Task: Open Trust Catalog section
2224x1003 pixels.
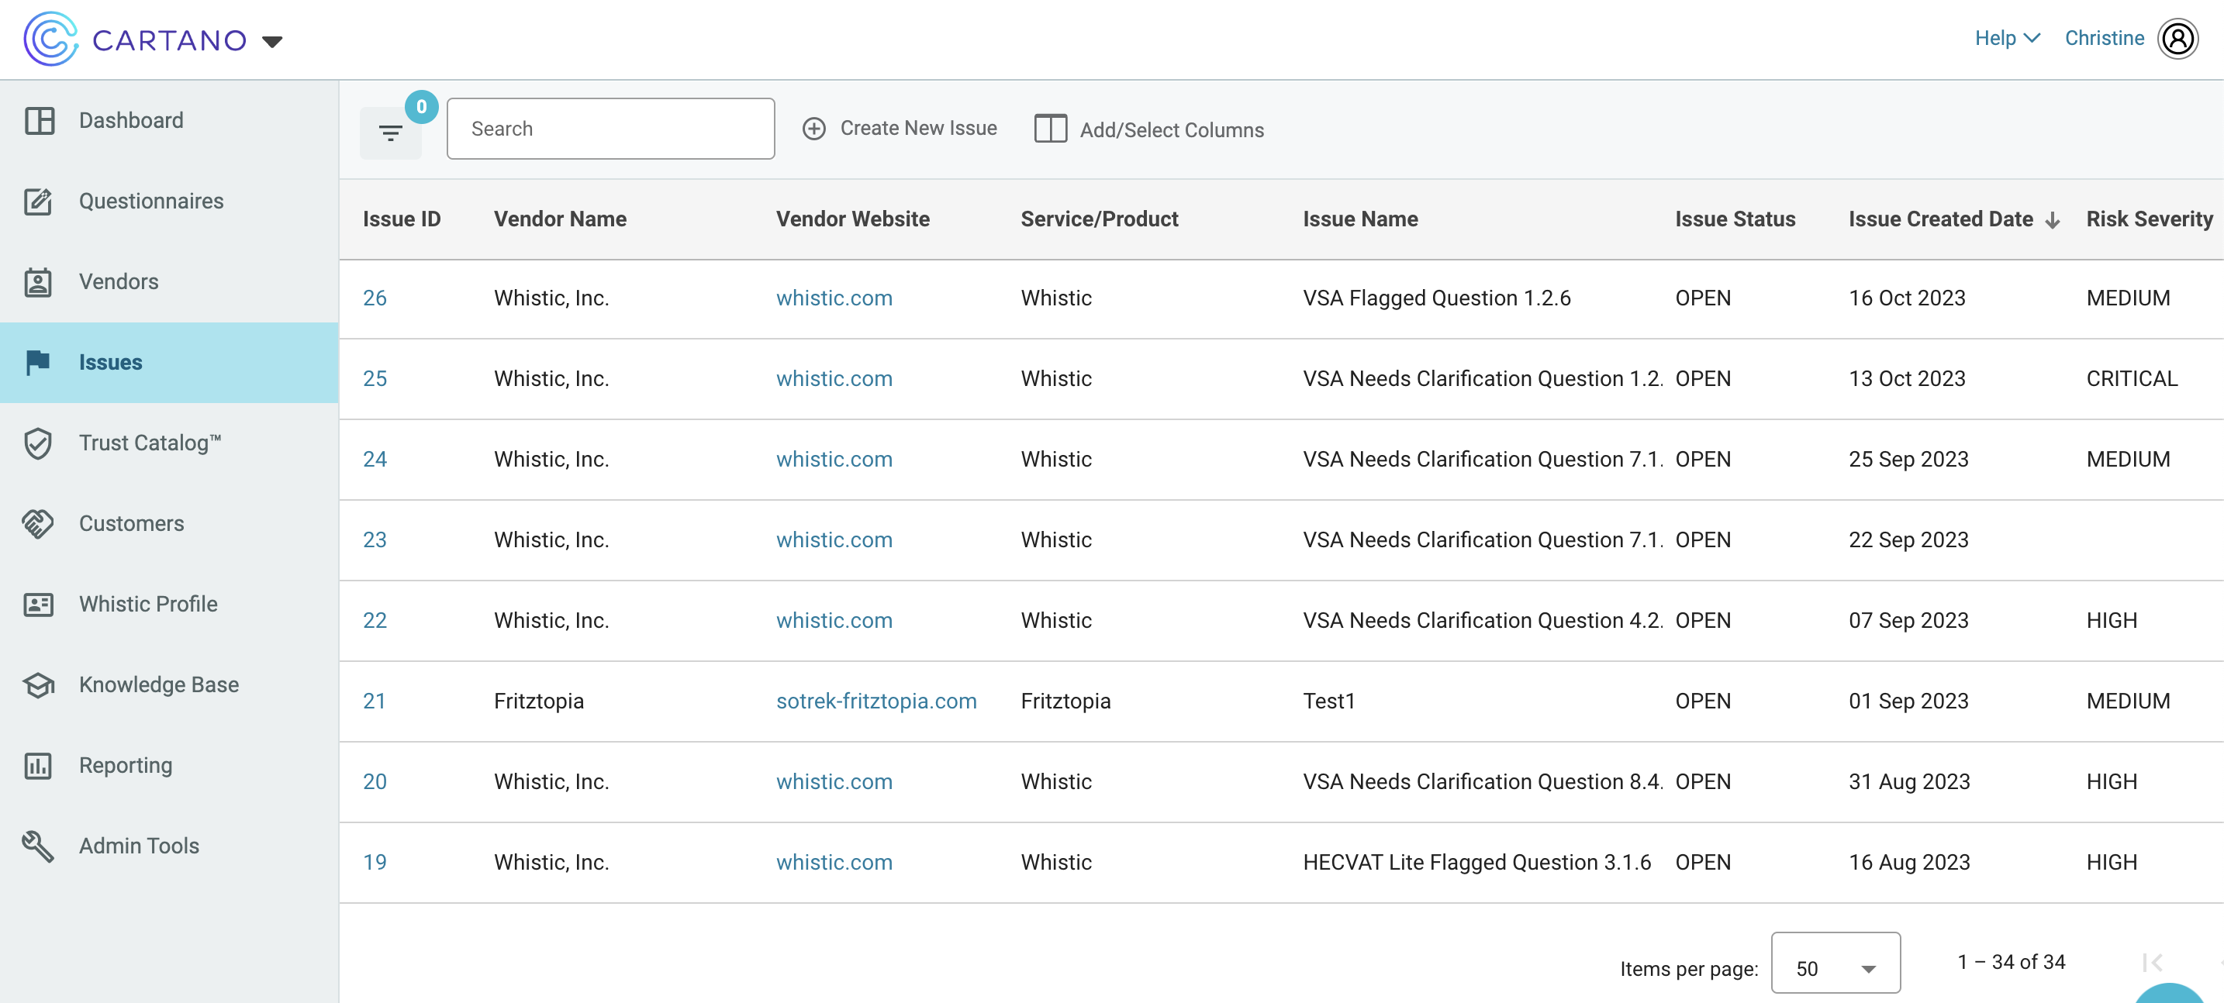Action: pos(150,443)
